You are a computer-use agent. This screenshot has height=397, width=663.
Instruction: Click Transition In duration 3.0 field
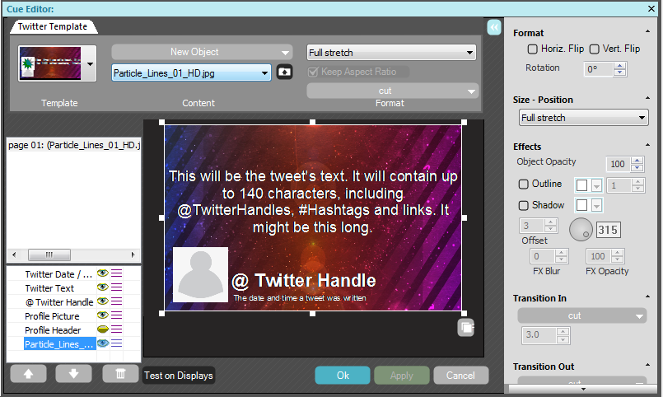539,335
